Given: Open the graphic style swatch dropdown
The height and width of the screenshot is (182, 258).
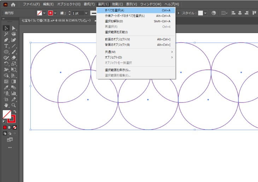Looking at the screenshot, I should coord(206,13).
